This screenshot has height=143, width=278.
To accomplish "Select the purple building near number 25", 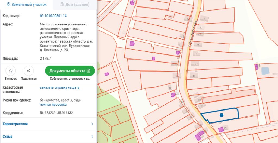I will point(221,130).
